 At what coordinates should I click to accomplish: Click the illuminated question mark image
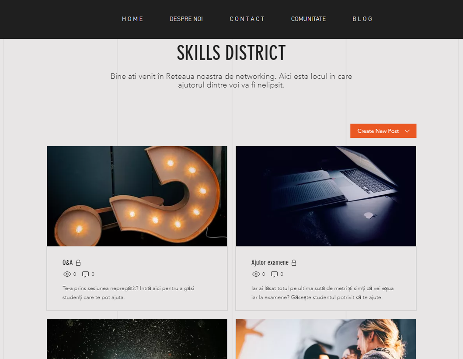137,196
